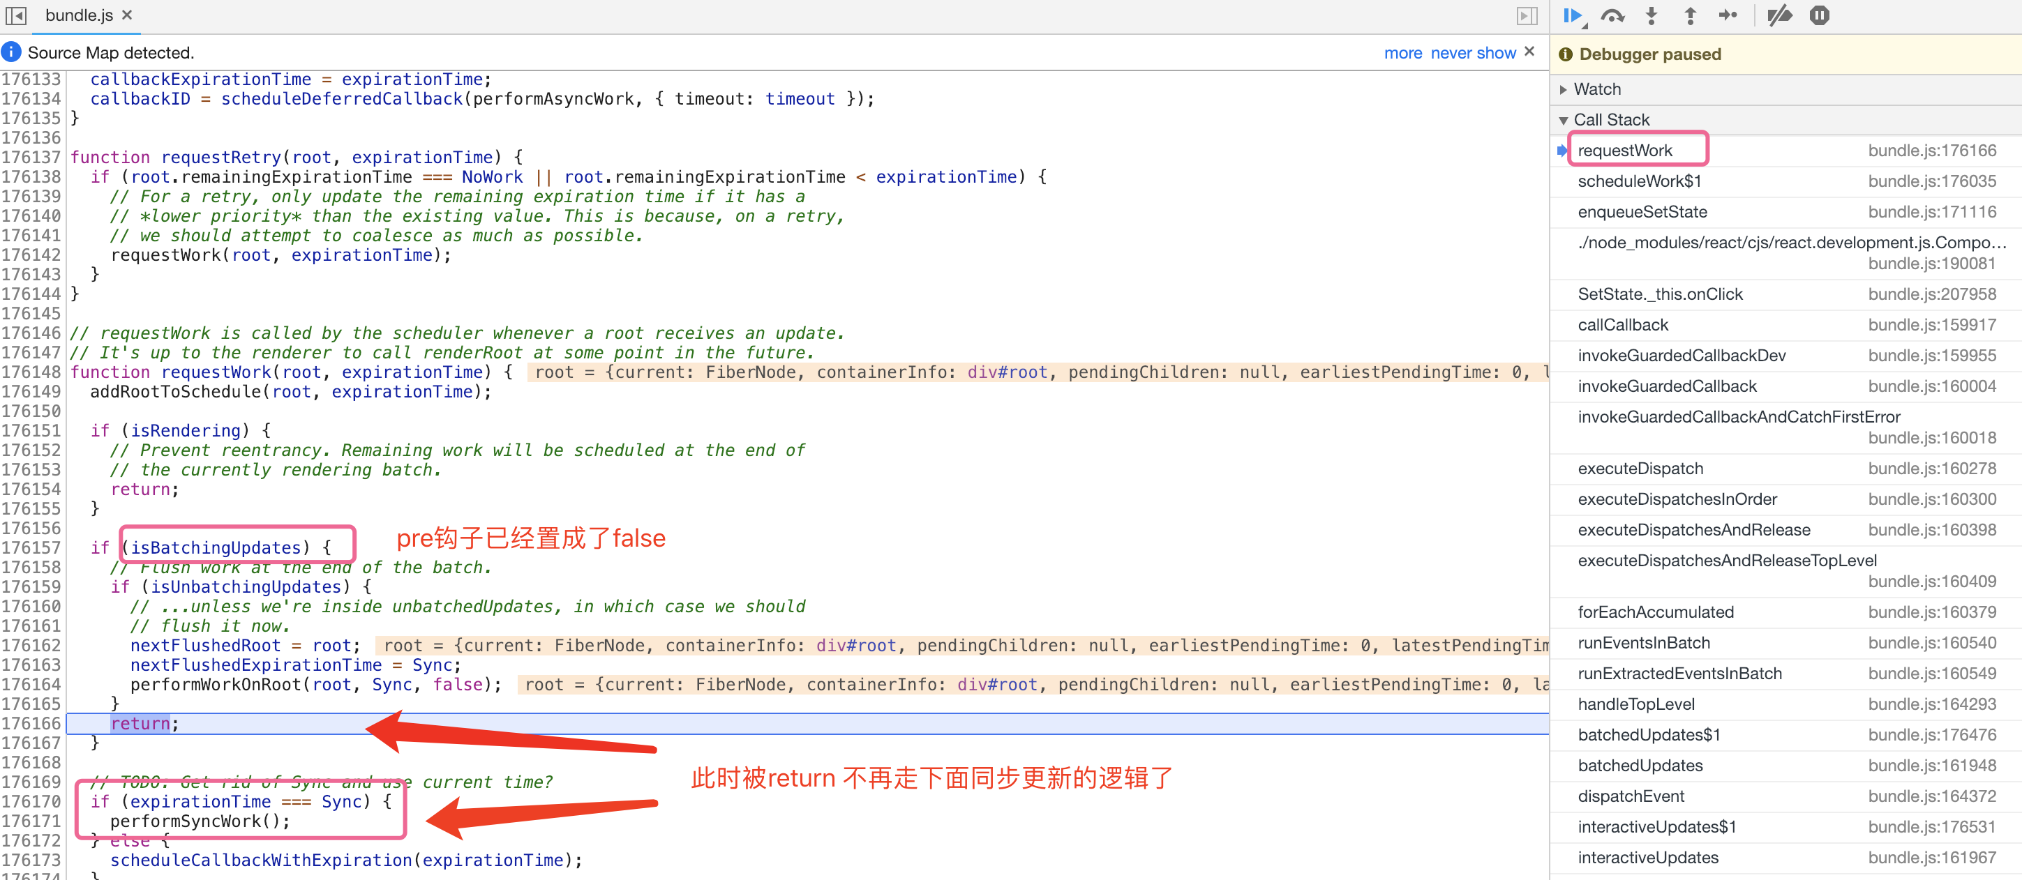This screenshot has width=2022, height=880.
Task: Click 'isUnbatchingUpdates' on line 176159
Action: 246,586
